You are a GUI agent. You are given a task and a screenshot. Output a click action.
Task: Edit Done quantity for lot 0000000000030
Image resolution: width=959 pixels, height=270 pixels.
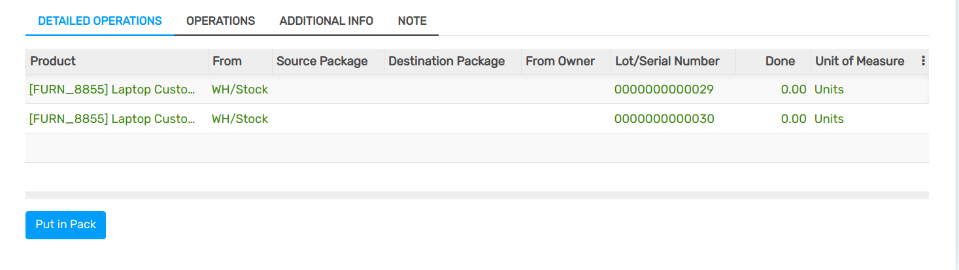(793, 119)
